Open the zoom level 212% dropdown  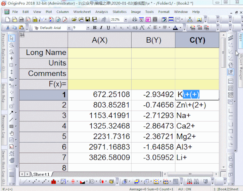click(126, 19)
